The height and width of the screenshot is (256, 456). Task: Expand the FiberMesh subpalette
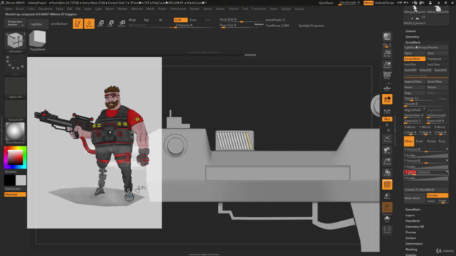click(x=413, y=221)
